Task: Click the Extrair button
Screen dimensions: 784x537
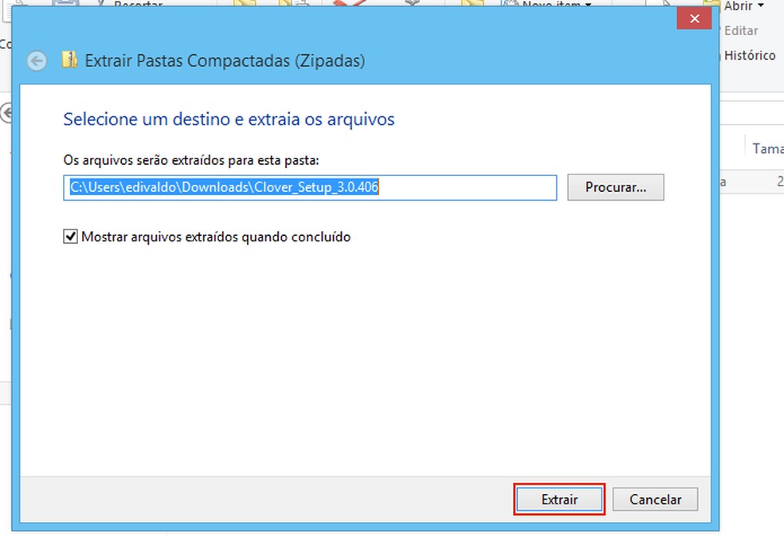Action: [x=559, y=499]
